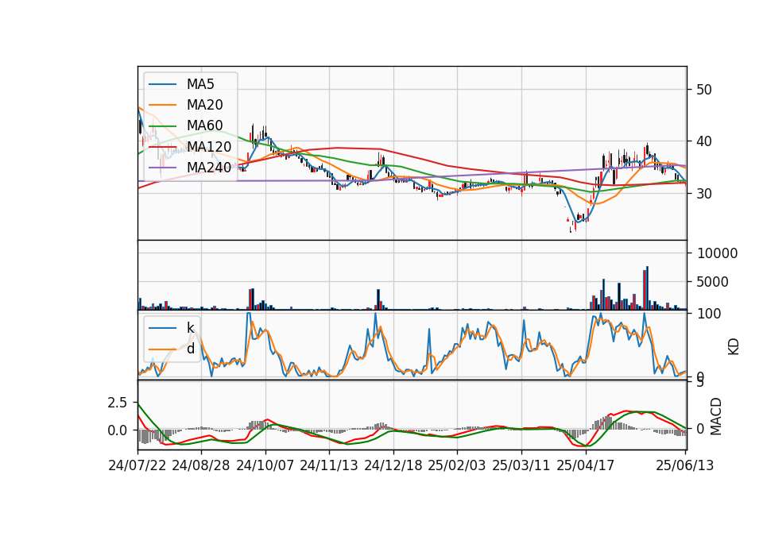Viewport: 763px width, 548px height.
Task: Click the MA60 legend label
Action: (204, 126)
